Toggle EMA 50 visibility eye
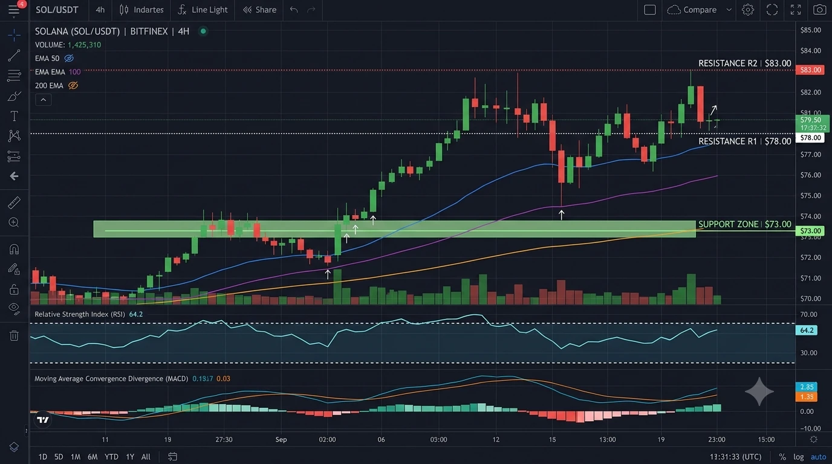Screen dimensions: 832x464 (x=69, y=59)
